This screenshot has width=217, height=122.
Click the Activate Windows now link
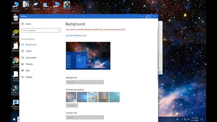click(76, 36)
